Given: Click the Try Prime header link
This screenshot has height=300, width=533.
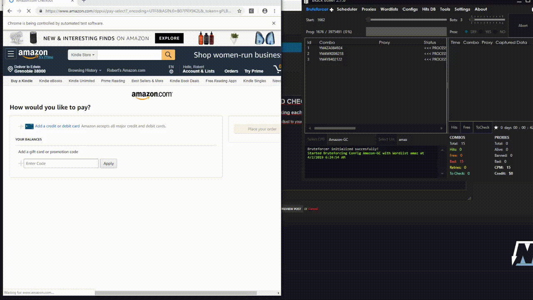Looking at the screenshot, I should point(254,71).
